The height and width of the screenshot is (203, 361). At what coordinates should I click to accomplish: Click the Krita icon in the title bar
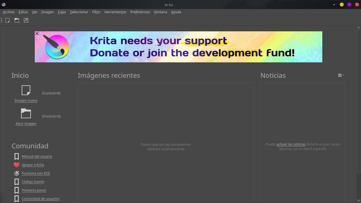[3, 5]
